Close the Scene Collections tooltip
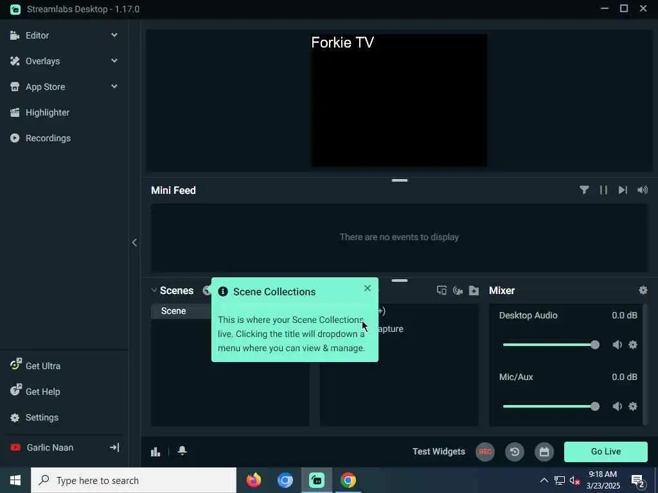This screenshot has height=493, width=658. tap(368, 288)
